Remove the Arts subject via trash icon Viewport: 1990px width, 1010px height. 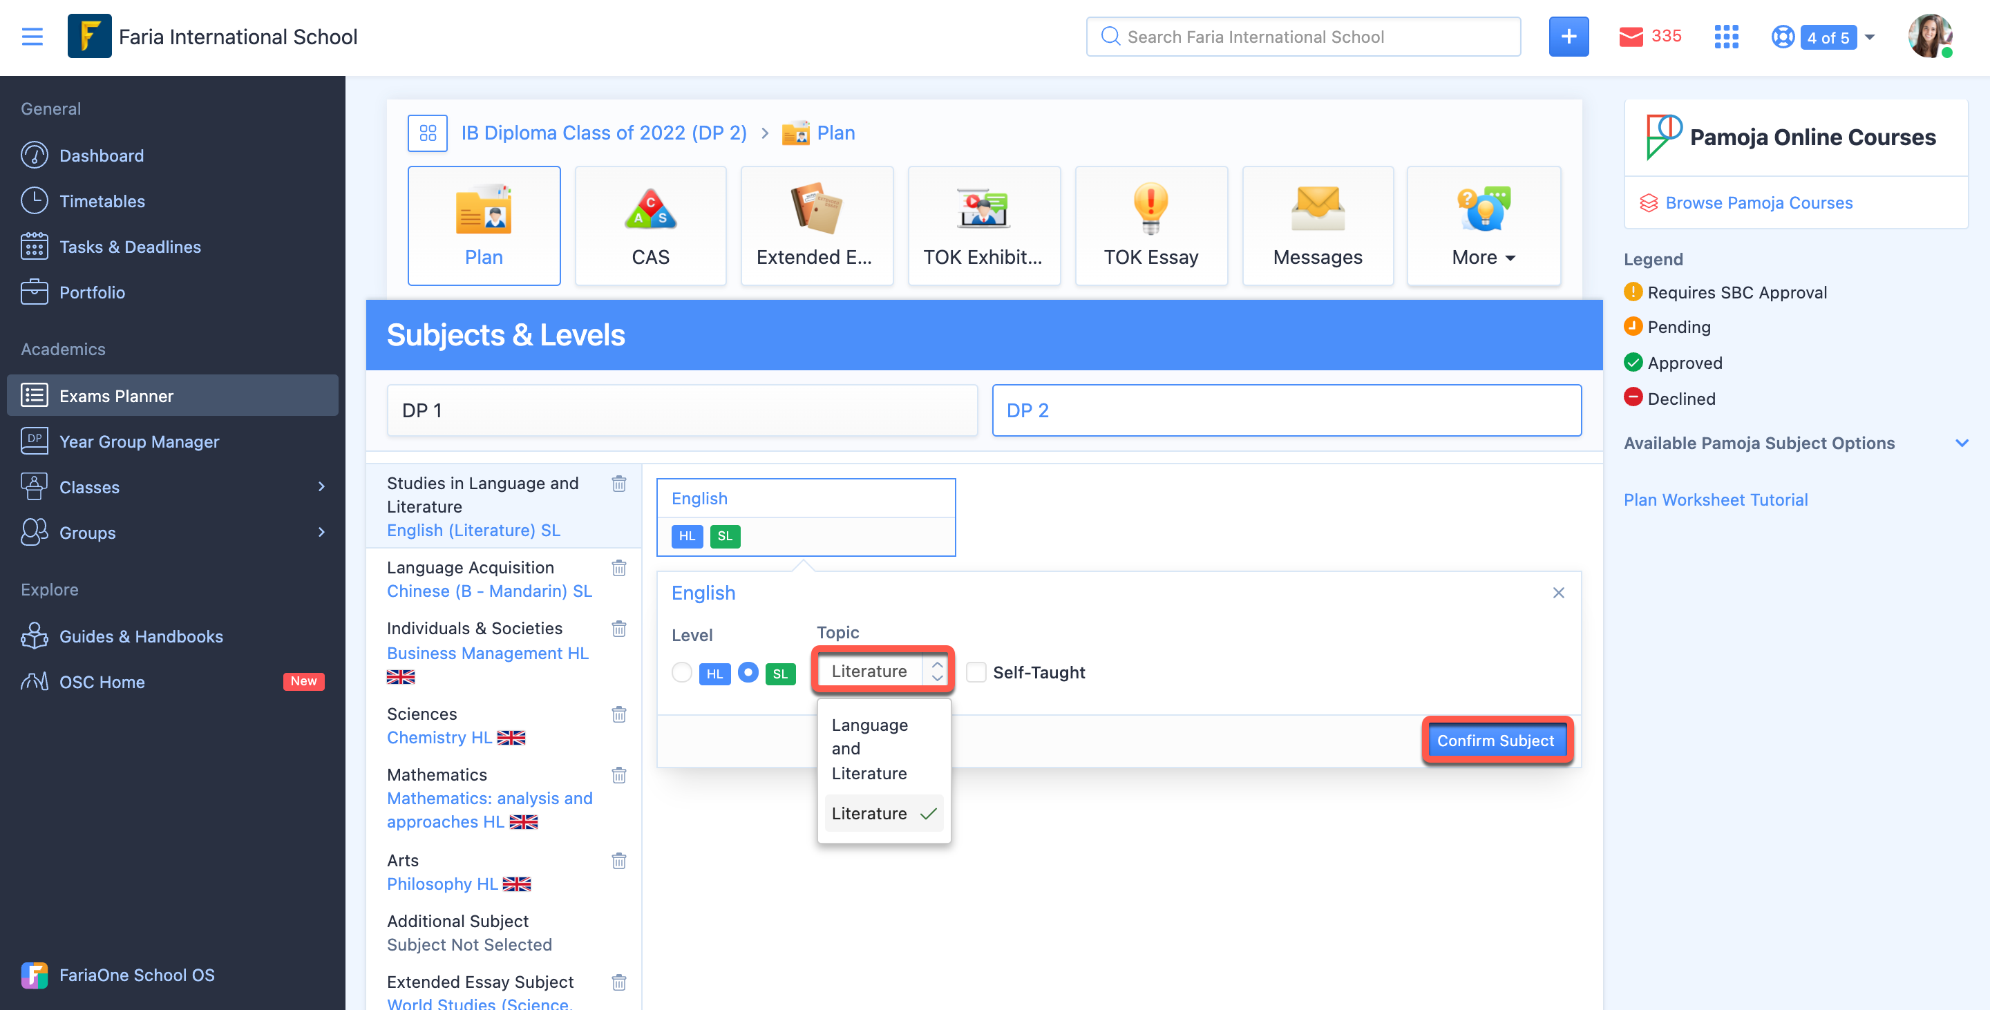[x=619, y=861]
